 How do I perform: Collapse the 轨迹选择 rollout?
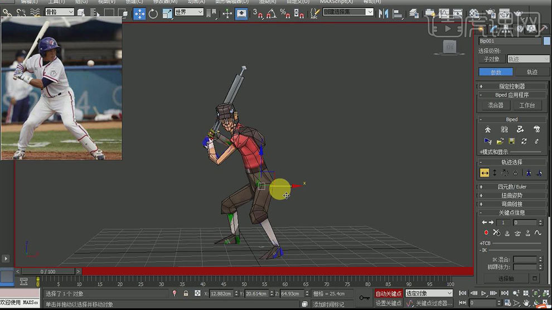click(x=512, y=162)
